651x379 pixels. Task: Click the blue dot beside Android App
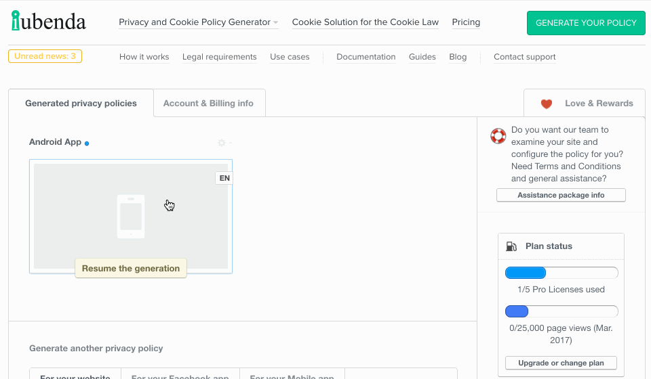click(x=87, y=143)
